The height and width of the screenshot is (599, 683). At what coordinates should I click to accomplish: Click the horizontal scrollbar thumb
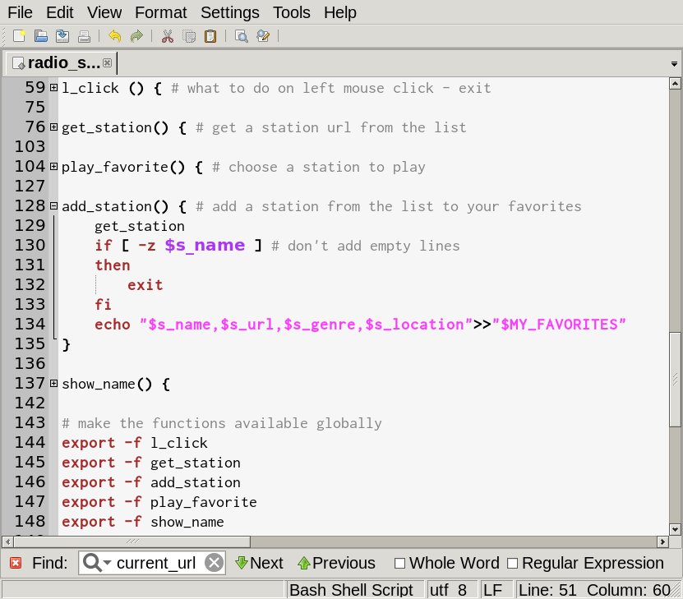coord(132,542)
